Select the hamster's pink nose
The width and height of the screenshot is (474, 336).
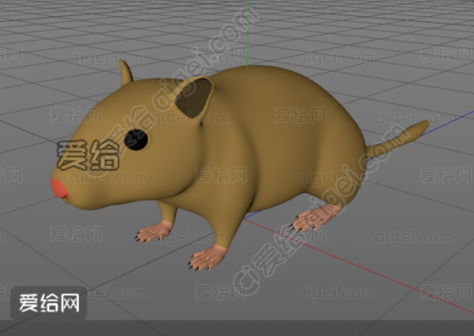59,189
